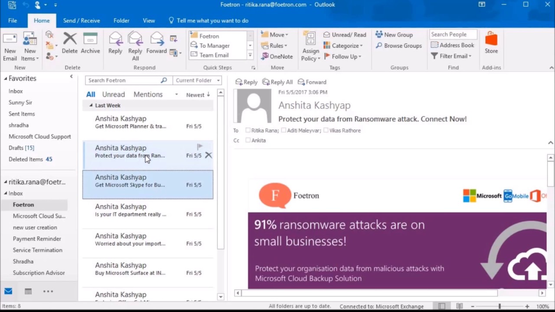Toggle the Ankita presence checkbox in Cc
Viewport: 555px width, 312px height.
(x=248, y=140)
